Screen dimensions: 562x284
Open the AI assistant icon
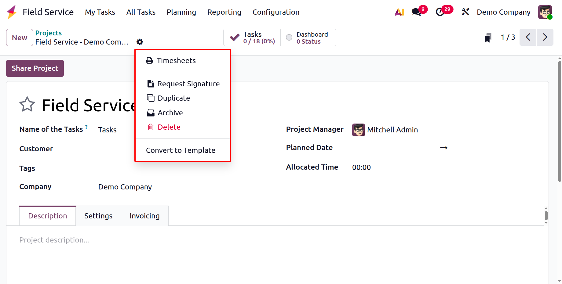(x=399, y=12)
